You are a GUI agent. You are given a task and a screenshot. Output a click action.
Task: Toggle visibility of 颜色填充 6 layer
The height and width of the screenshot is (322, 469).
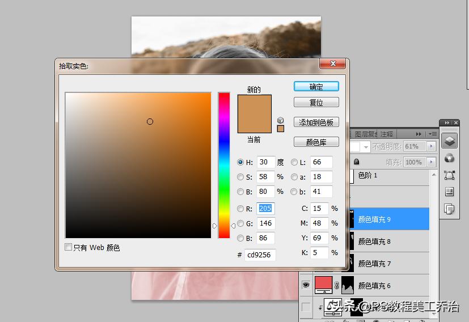coord(306,285)
